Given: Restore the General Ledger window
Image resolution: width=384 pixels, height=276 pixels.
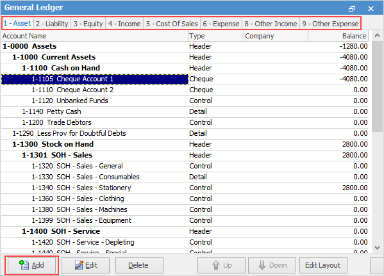Looking at the screenshot, I should pos(352,8).
